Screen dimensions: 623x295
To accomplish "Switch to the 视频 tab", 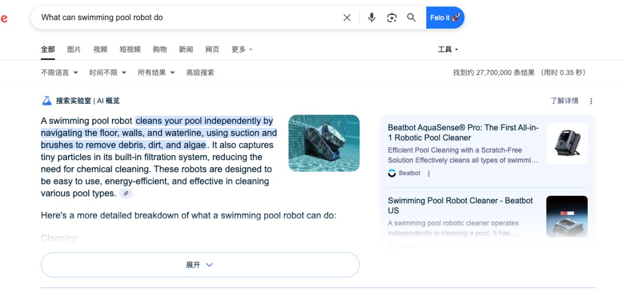I will point(100,49).
